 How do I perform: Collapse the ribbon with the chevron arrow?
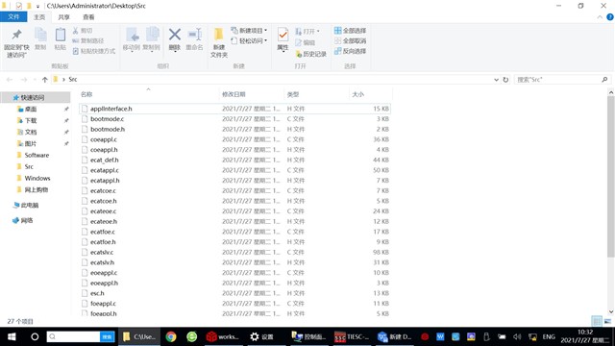(600, 17)
